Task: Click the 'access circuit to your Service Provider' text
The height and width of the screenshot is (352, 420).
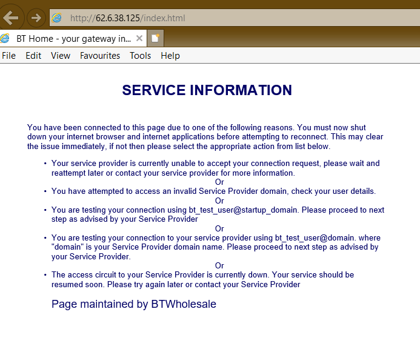Action: click(202, 279)
